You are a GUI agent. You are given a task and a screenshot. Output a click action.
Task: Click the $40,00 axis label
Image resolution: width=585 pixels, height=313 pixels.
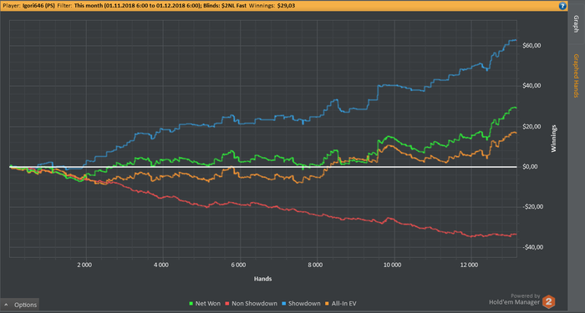tap(532, 86)
